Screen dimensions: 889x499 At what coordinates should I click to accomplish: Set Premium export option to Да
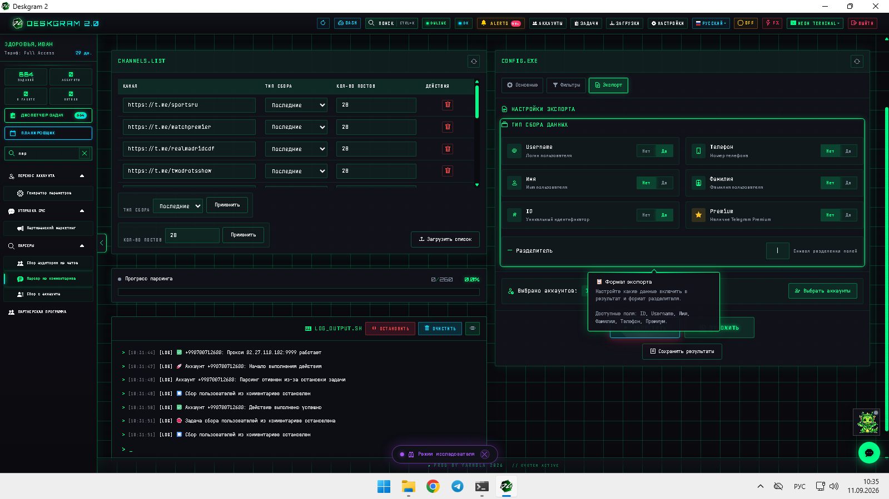[x=848, y=215]
